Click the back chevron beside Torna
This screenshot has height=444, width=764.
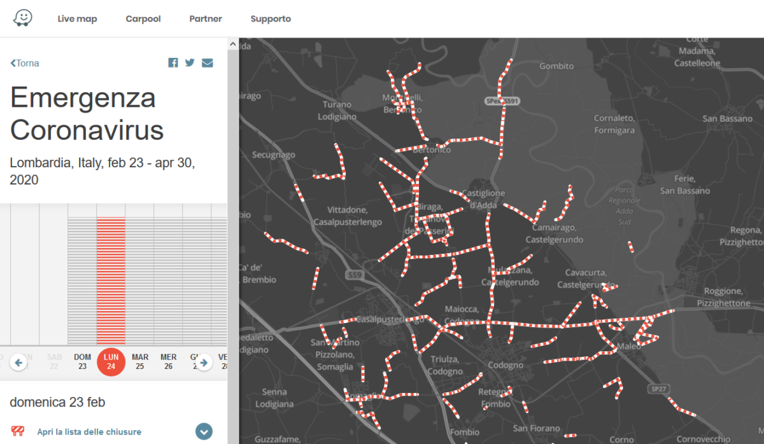[x=11, y=62]
